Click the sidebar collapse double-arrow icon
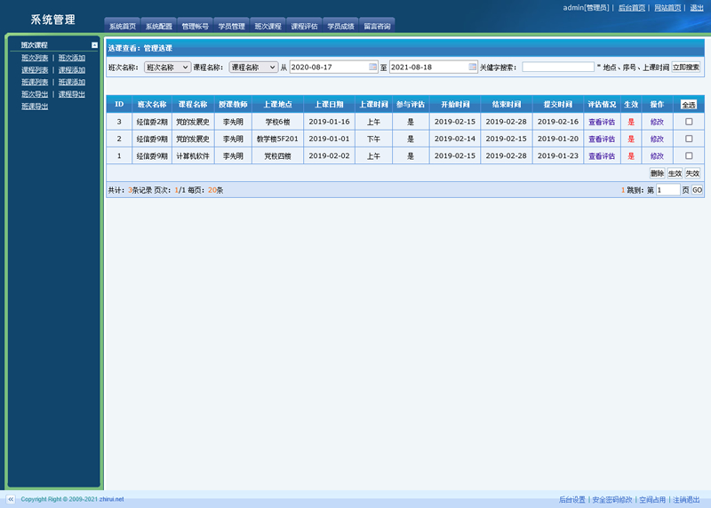The image size is (711, 508). 10,499
